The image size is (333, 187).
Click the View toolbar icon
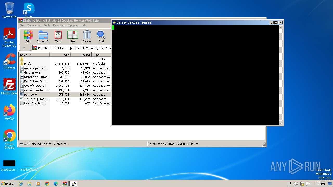click(x=72, y=37)
